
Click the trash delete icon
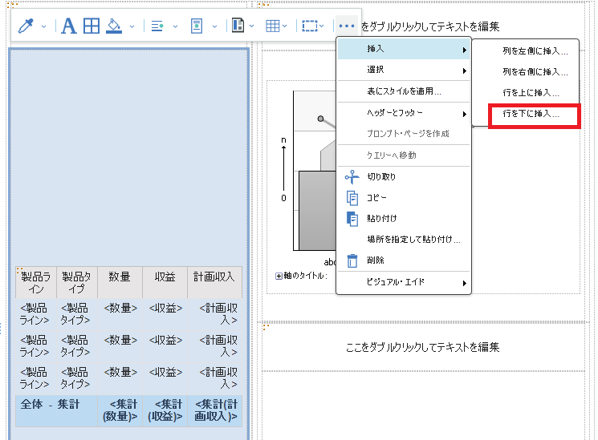click(352, 260)
